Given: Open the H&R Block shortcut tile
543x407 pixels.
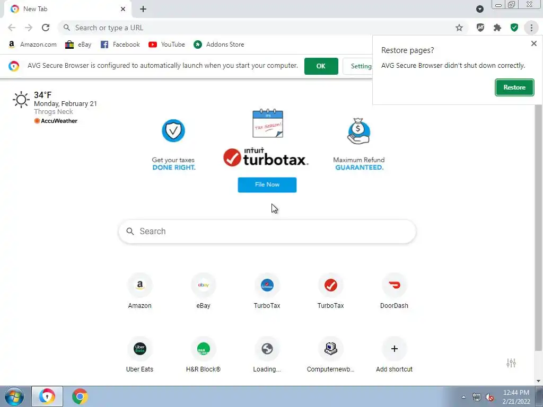Looking at the screenshot, I should (203, 355).
